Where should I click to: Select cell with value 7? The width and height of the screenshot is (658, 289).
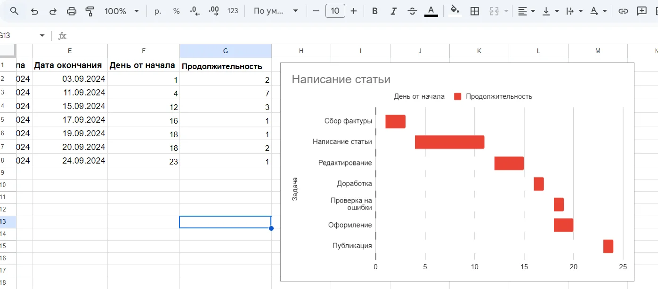(x=226, y=93)
